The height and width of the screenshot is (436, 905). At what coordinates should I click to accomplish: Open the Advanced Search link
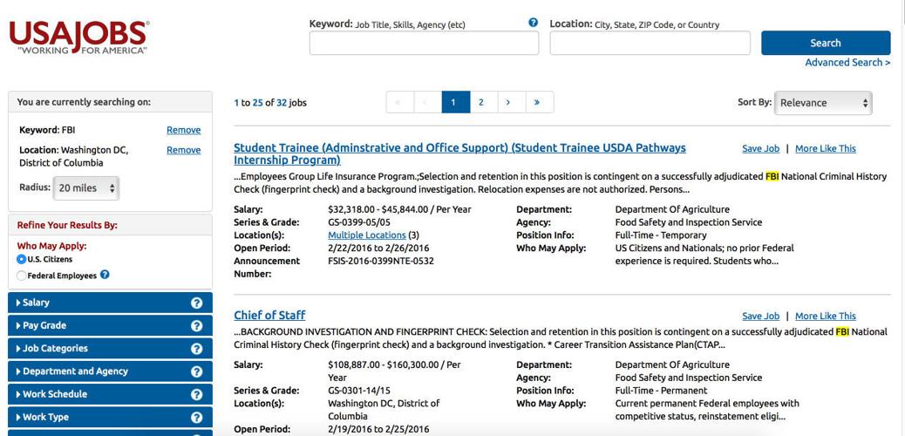tap(847, 63)
